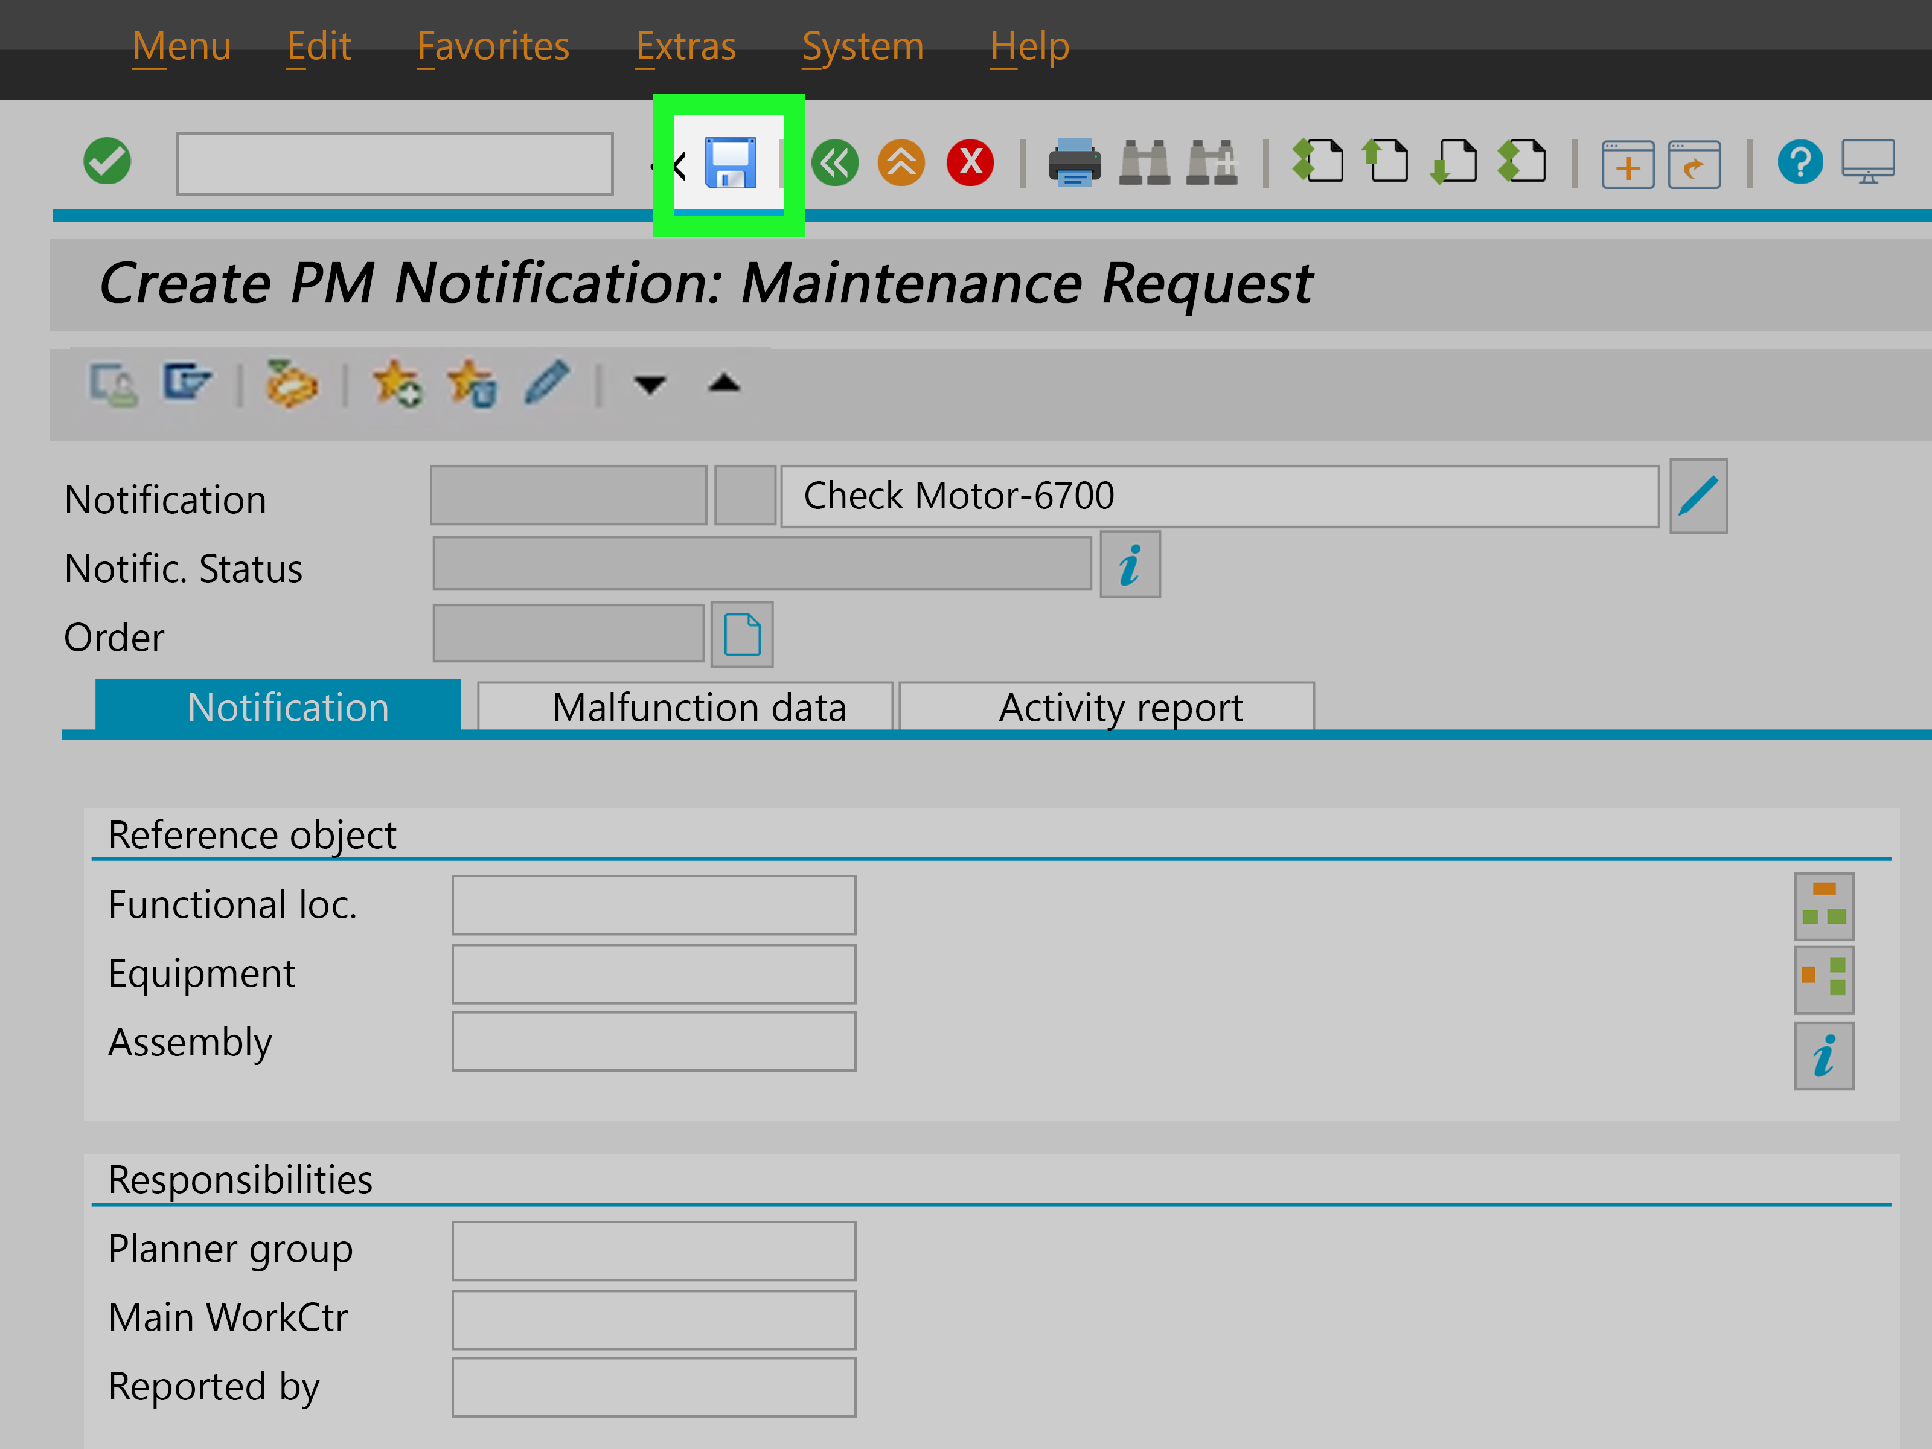Open structure list for Functional location
Image resolution: width=1932 pixels, height=1449 pixels.
1825,906
